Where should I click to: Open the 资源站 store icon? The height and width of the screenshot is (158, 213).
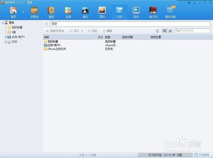[x=35, y=12]
